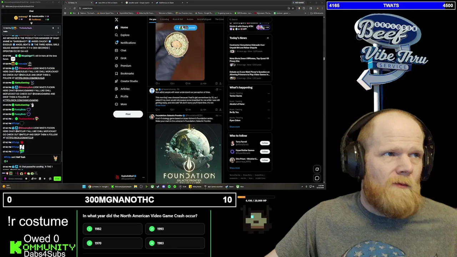Click the white Post button
The image size is (457, 257).
tap(128, 114)
